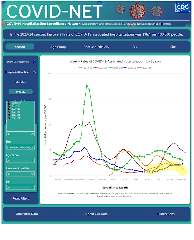Open the Publications link
This screenshot has width=194, height=240.
point(166,214)
